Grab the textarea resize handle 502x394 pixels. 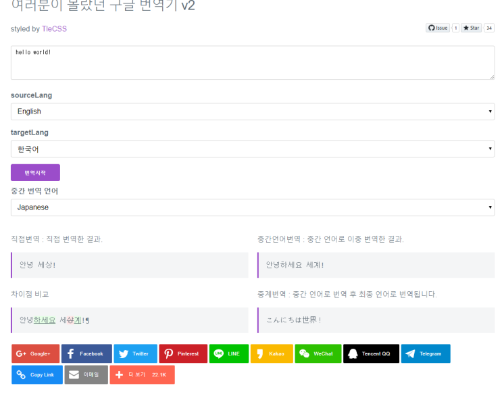tap(492, 77)
